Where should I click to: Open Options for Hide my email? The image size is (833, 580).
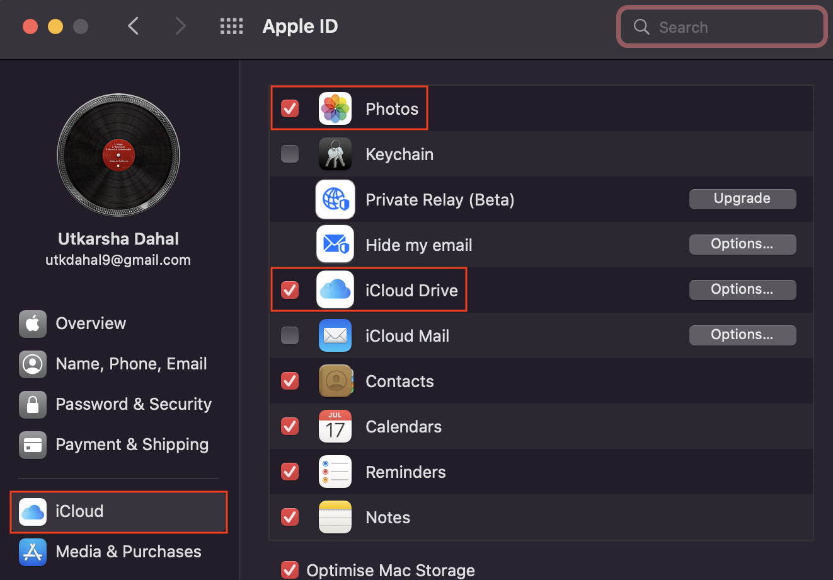[x=742, y=244]
